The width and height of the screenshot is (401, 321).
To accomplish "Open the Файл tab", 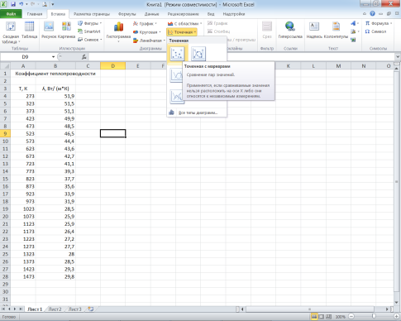I will (11, 14).
